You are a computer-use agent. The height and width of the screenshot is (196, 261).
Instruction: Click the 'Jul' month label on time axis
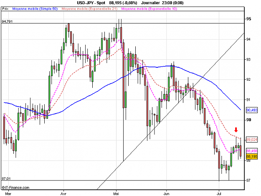(219, 194)
